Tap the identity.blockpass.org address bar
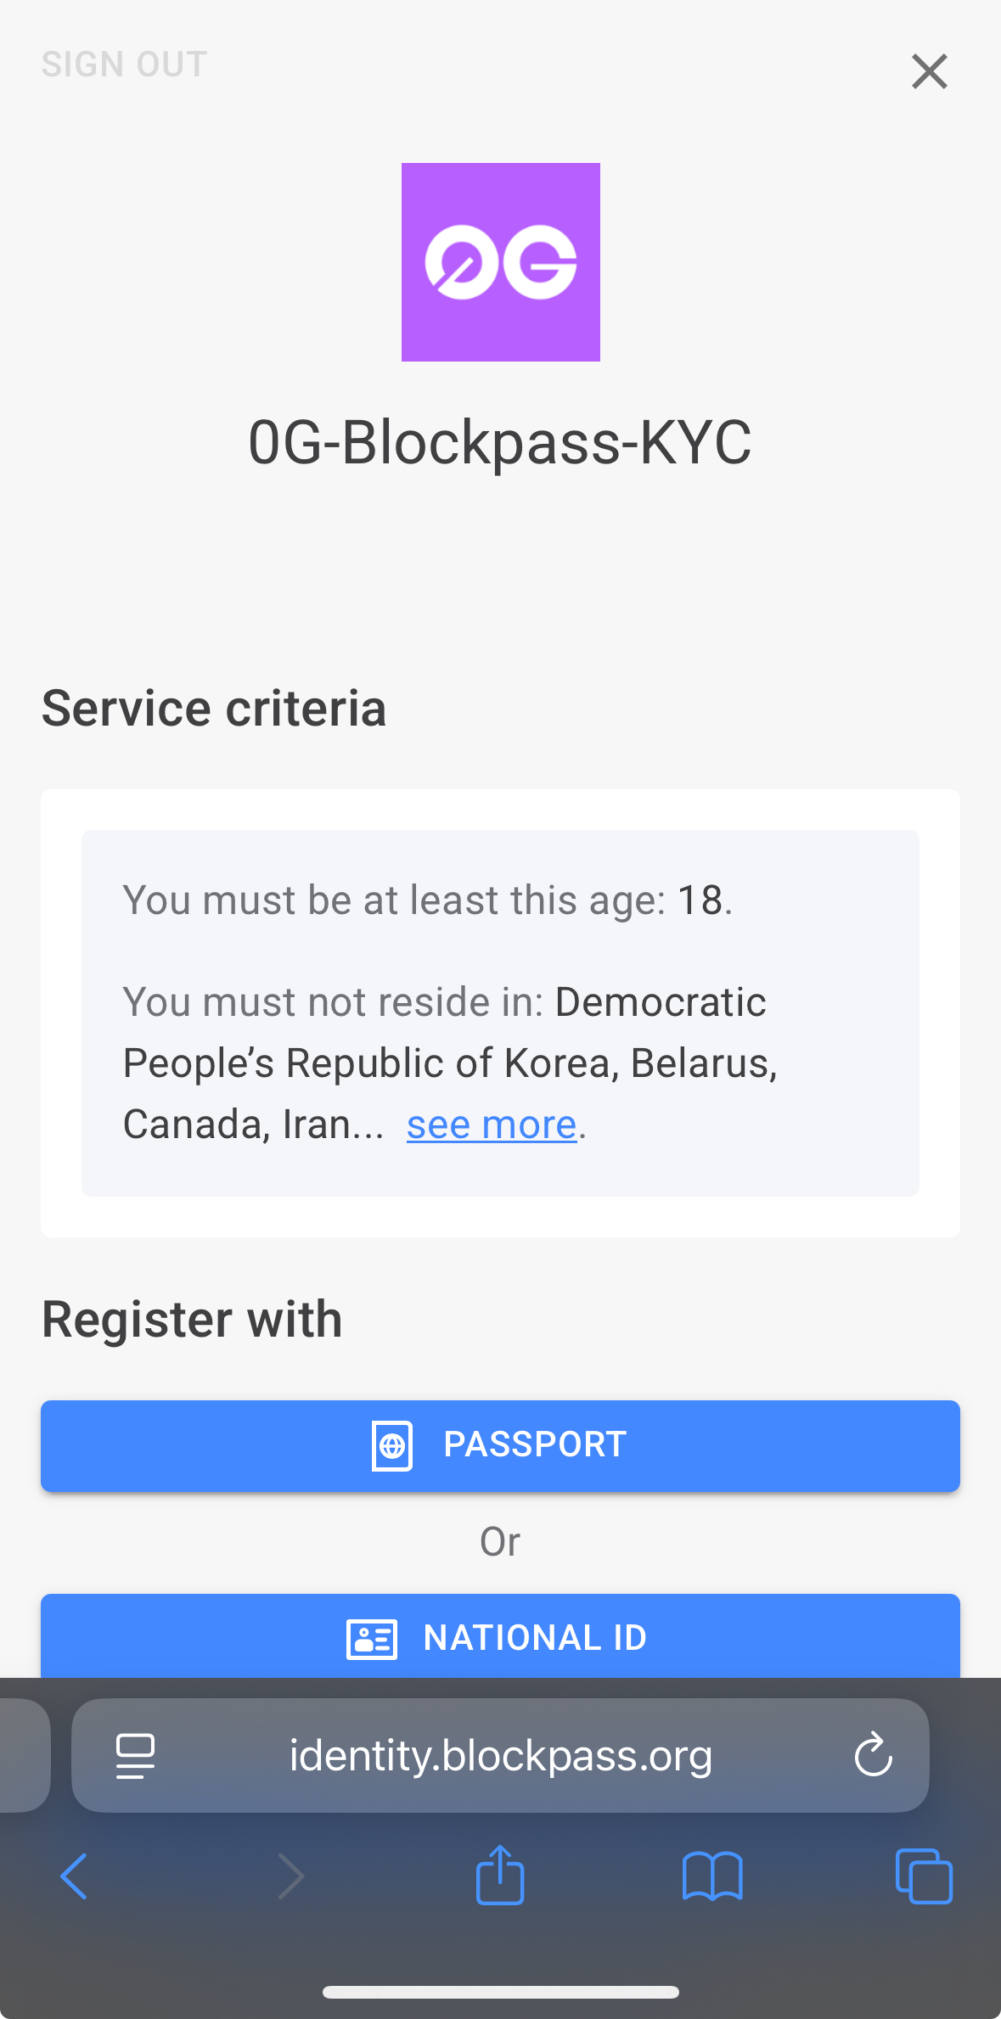Viewport: 1001px width, 2019px height. (x=500, y=1755)
